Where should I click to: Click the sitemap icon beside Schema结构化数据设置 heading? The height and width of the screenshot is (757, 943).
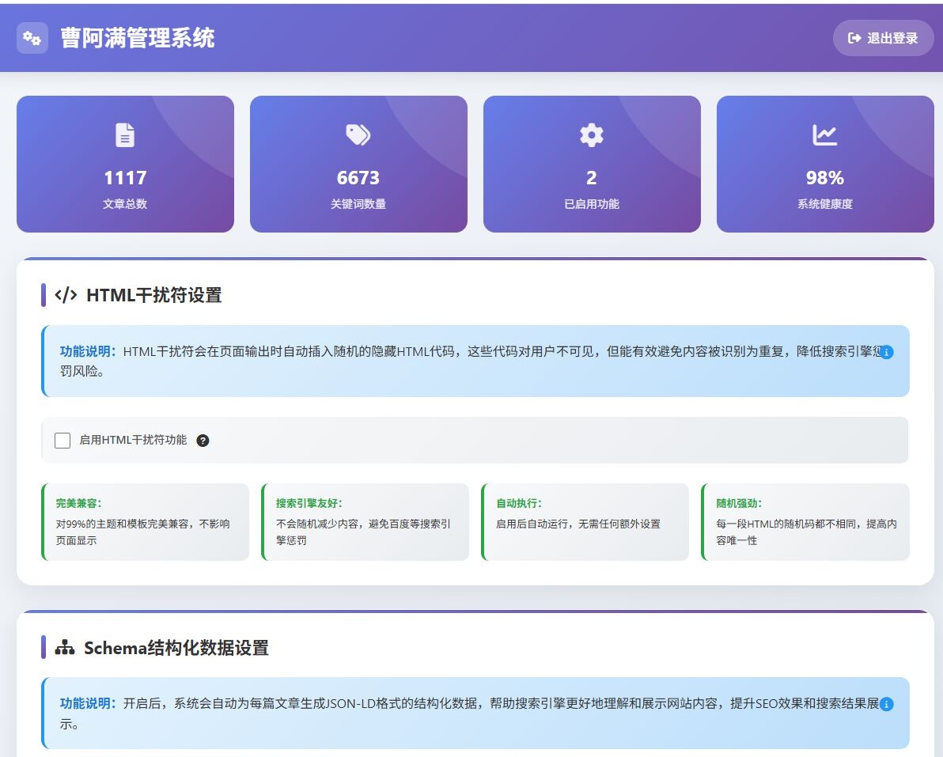click(x=63, y=648)
